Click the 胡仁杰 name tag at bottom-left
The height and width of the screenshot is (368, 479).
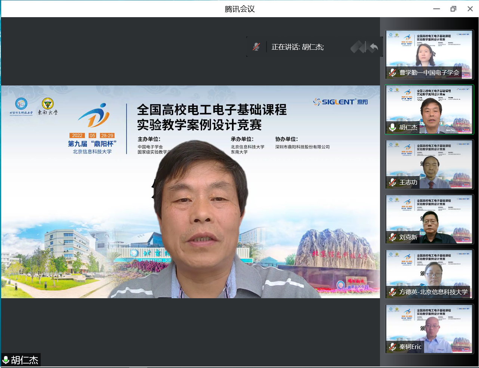[21, 360]
